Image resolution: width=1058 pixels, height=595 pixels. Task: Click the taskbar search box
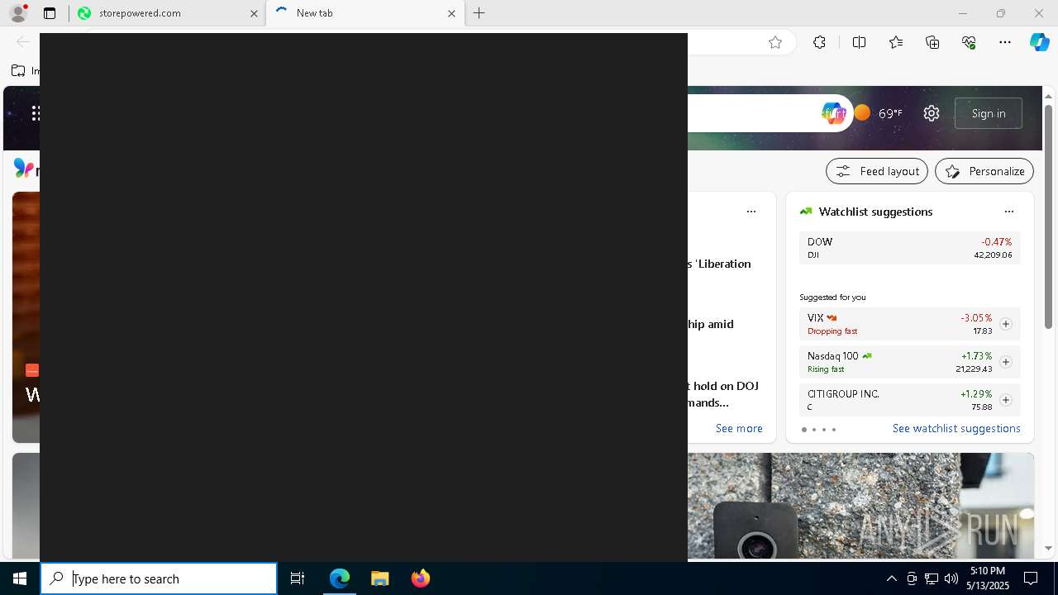coord(159,578)
